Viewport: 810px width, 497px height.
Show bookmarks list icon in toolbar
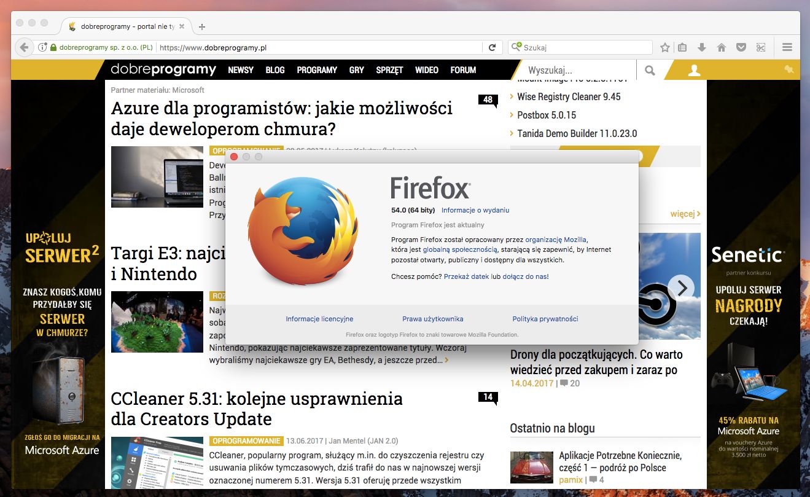[x=682, y=47]
